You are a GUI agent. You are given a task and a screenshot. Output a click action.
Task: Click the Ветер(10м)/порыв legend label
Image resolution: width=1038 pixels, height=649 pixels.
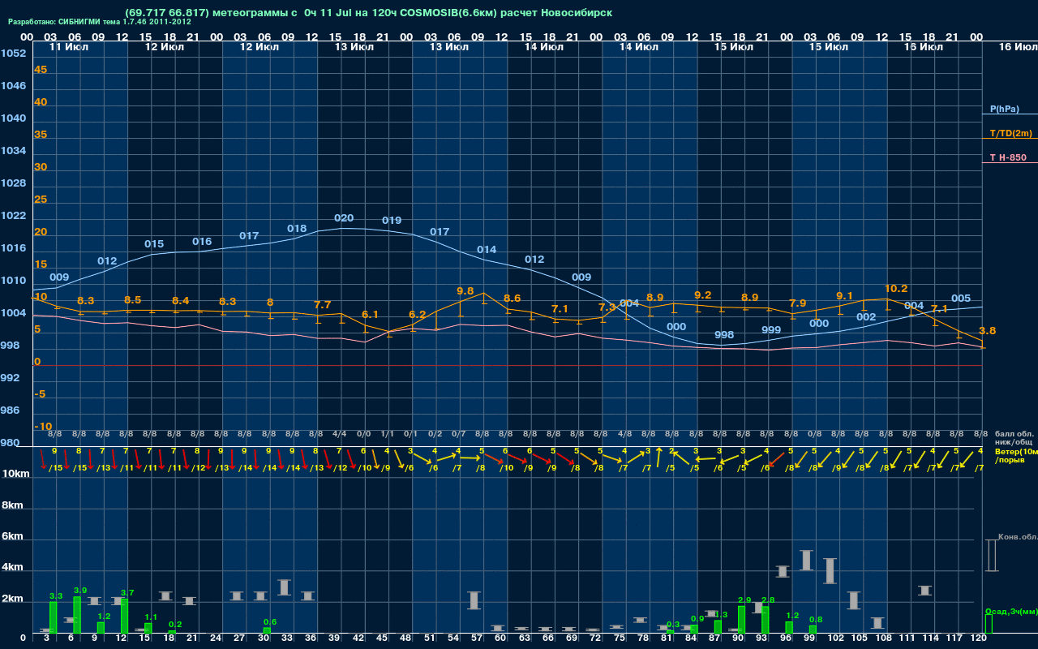[x=1015, y=455]
